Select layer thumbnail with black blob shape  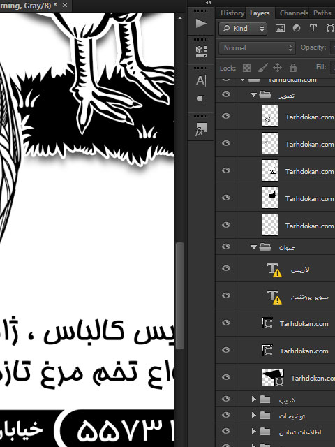270,198
